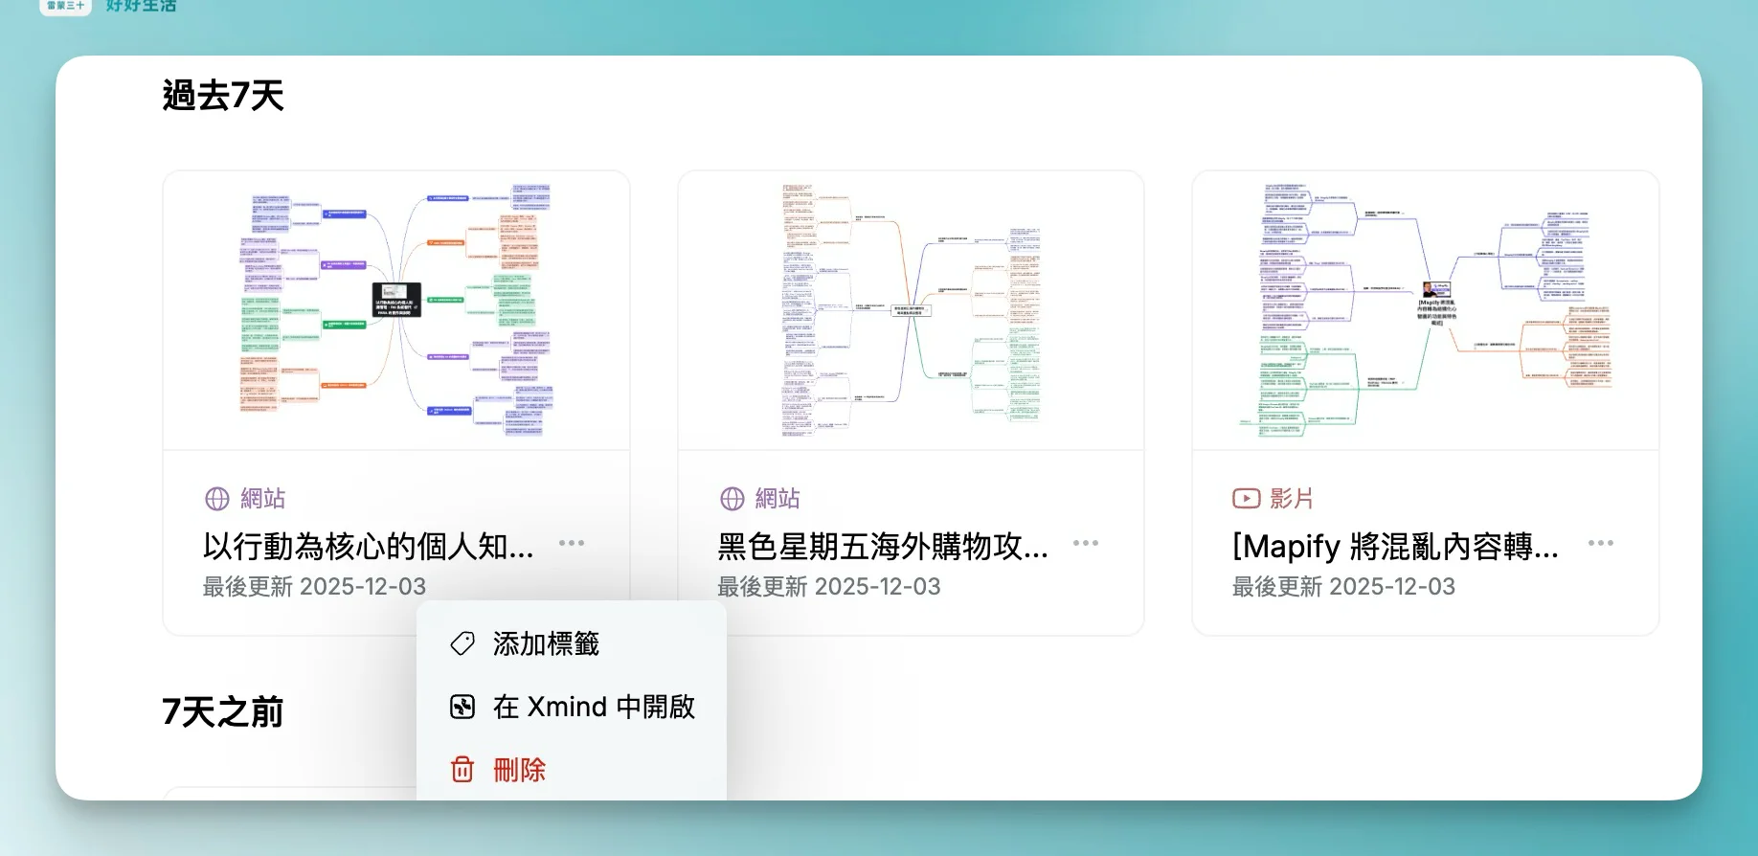Open the 以行動為核心的個人知 title link
The width and height of the screenshot is (1758, 856).
369,547
